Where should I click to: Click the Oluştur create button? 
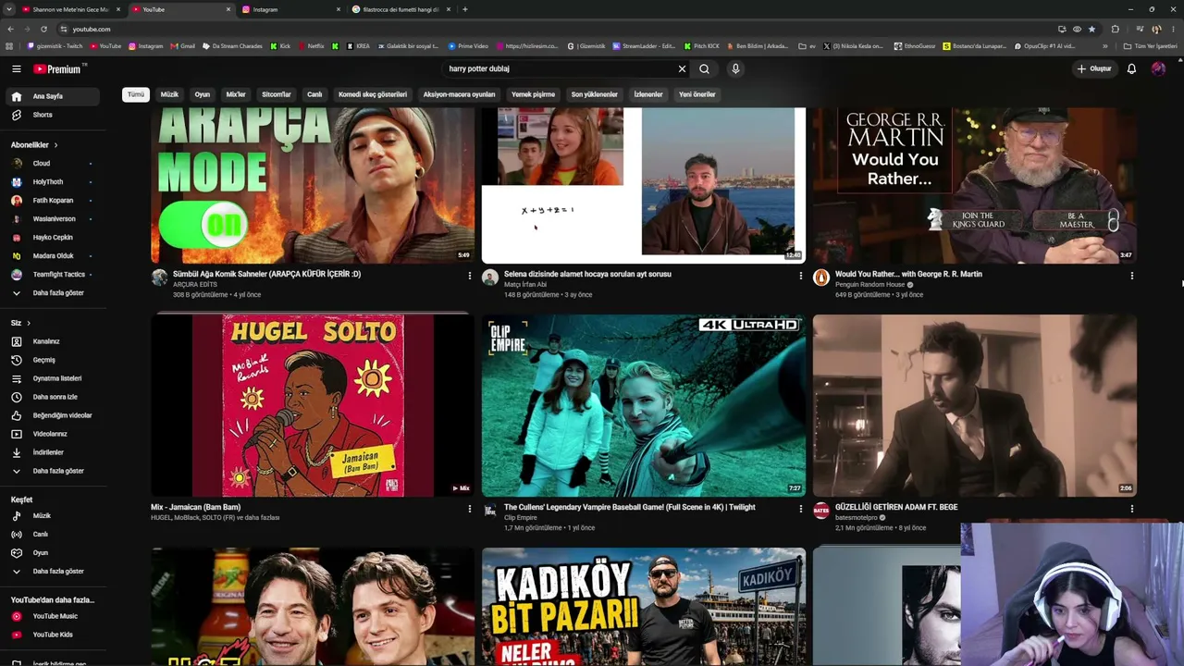(x=1093, y=68)
